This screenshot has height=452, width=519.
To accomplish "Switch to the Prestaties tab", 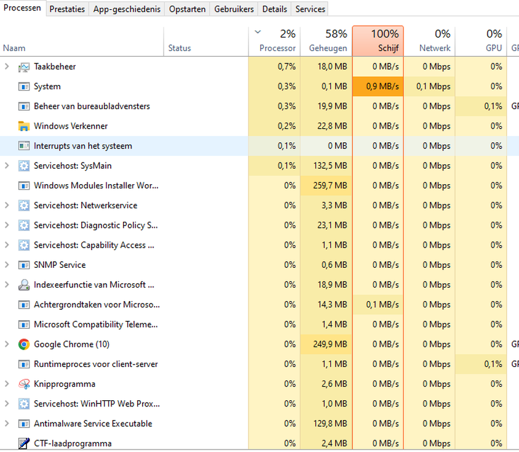I will point(67,9).
